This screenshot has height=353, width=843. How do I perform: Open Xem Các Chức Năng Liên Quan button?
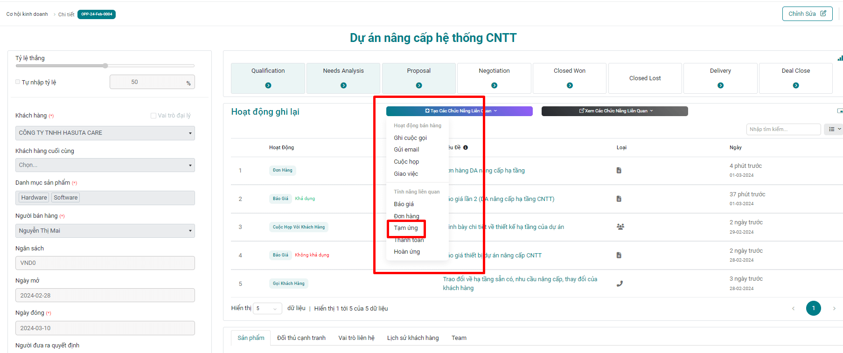(614, 111)
